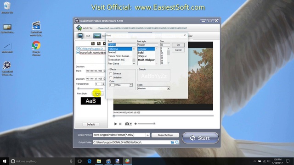Mute the preview volume speaker icon
The image size is (294, 165).
(x=136, y=124)
